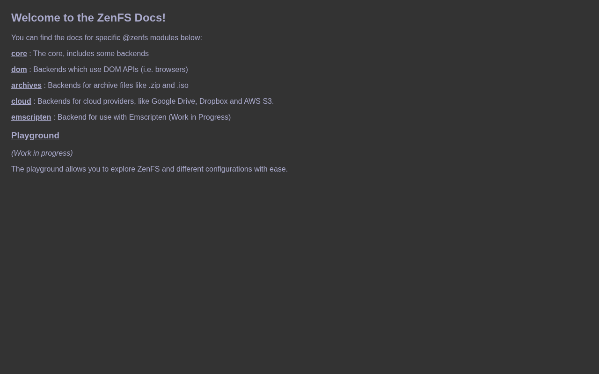Go to the cloud module docs
This screenshot has width=599, height=374.
(x=21, y=101)
